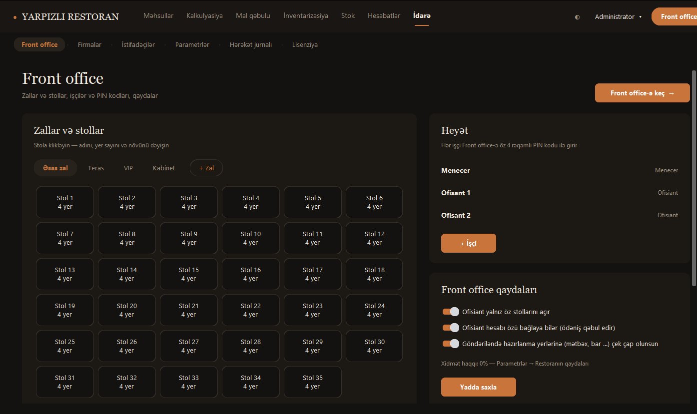This screenshot has width=697, height=414.
Task: Open the Parametrlər sub-tab
Action: click(192, 45)
